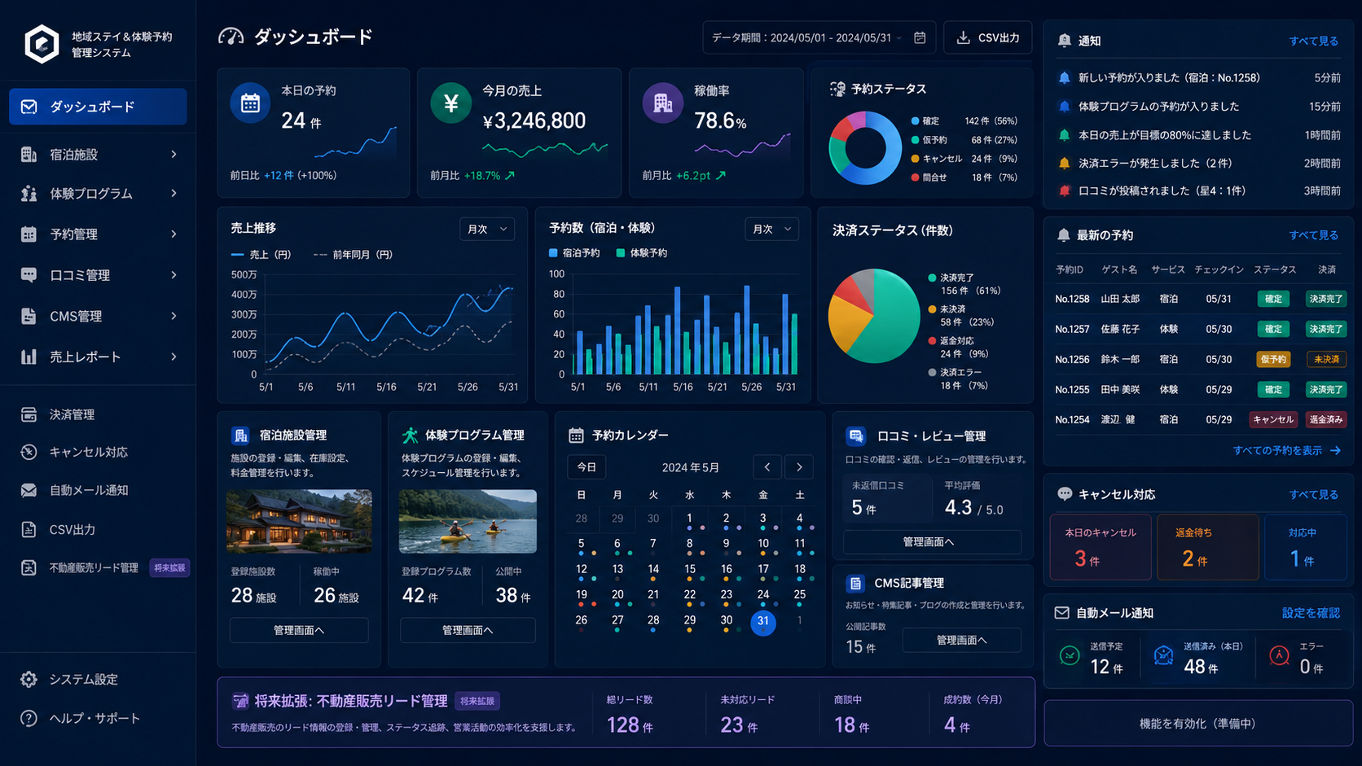1362x766 pixels.
Task: Open システム設定 menu entry
Action: point(98,679)
